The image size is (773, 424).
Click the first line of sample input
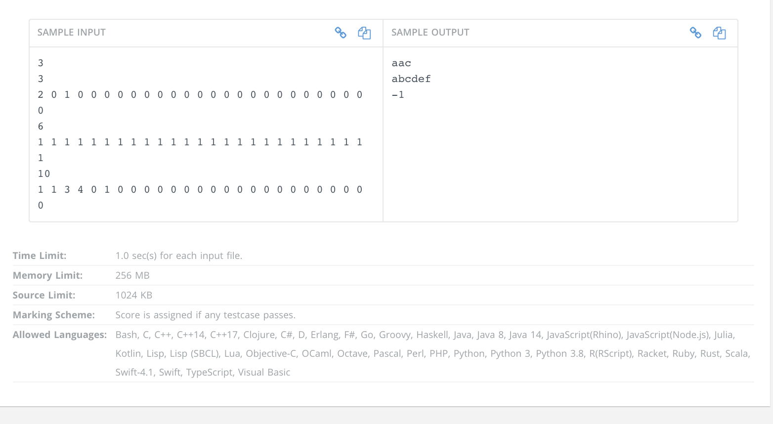41,63
